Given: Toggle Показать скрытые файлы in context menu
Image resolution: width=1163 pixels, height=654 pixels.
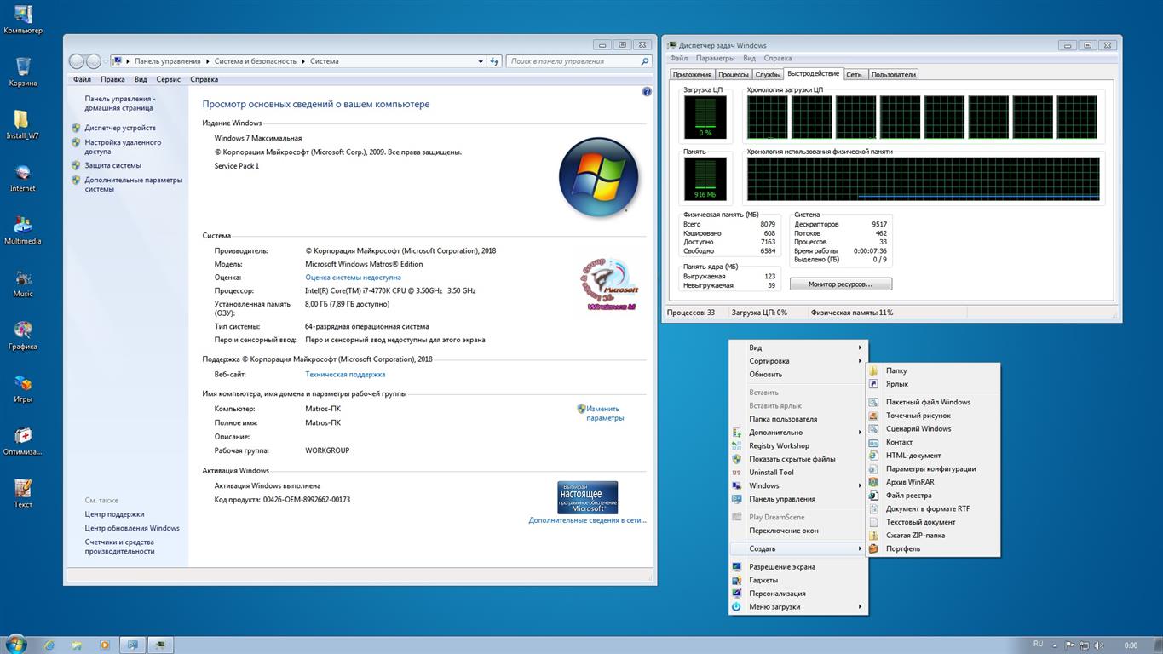Looking at the screenshot, I should coord(791,459).
